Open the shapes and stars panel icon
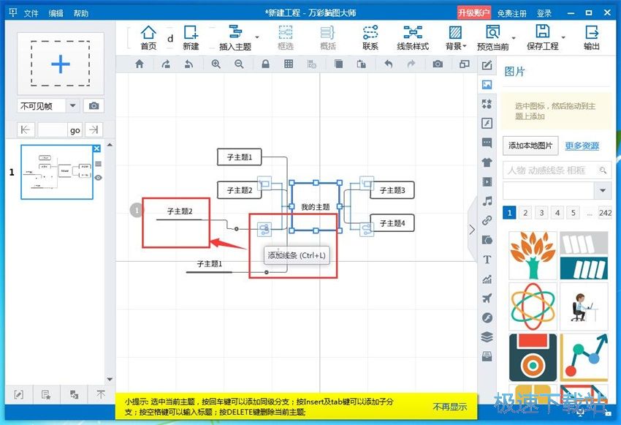The width and height of the screenshot is (621, 425). pos(487,104)
